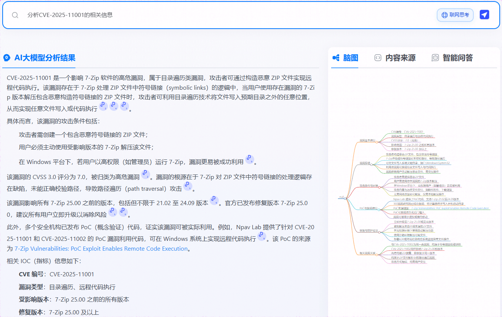Toggle the 联网思考 online thinking option

(455, 15)
